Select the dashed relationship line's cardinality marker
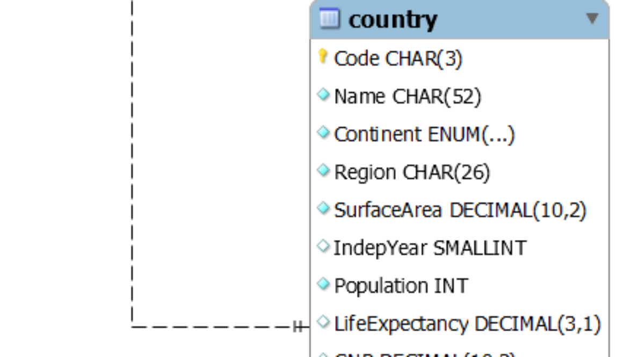 click(x=299, y=326)
